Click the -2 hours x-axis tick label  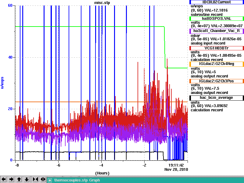coord(144,165)
